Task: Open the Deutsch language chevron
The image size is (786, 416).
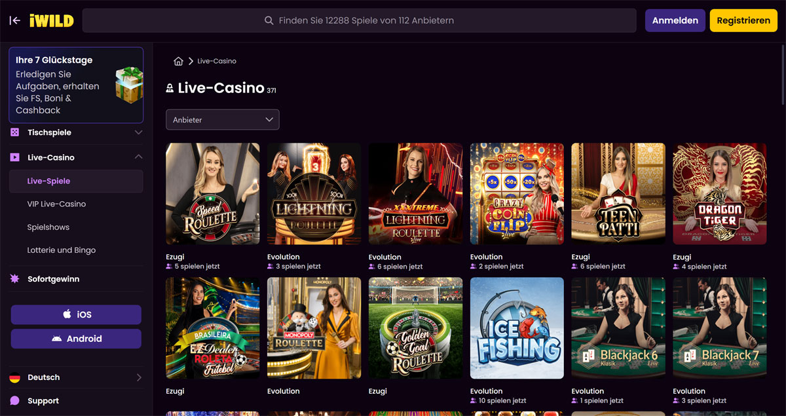Action: coord(138,377)
